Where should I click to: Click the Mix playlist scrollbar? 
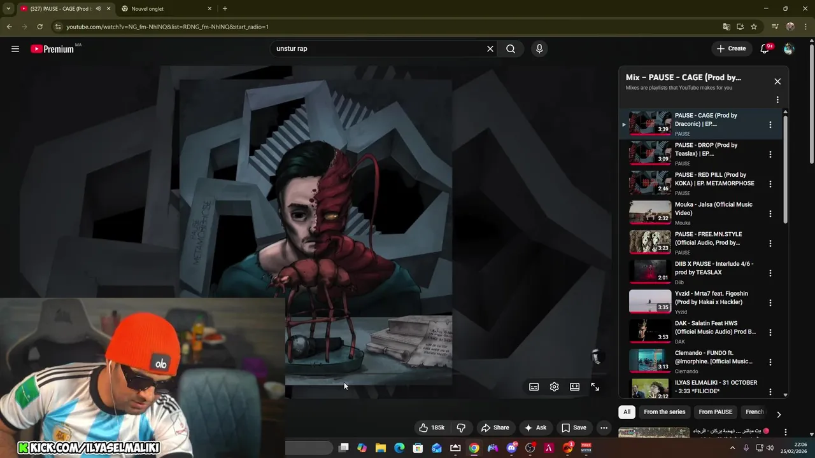click(786, 169)
